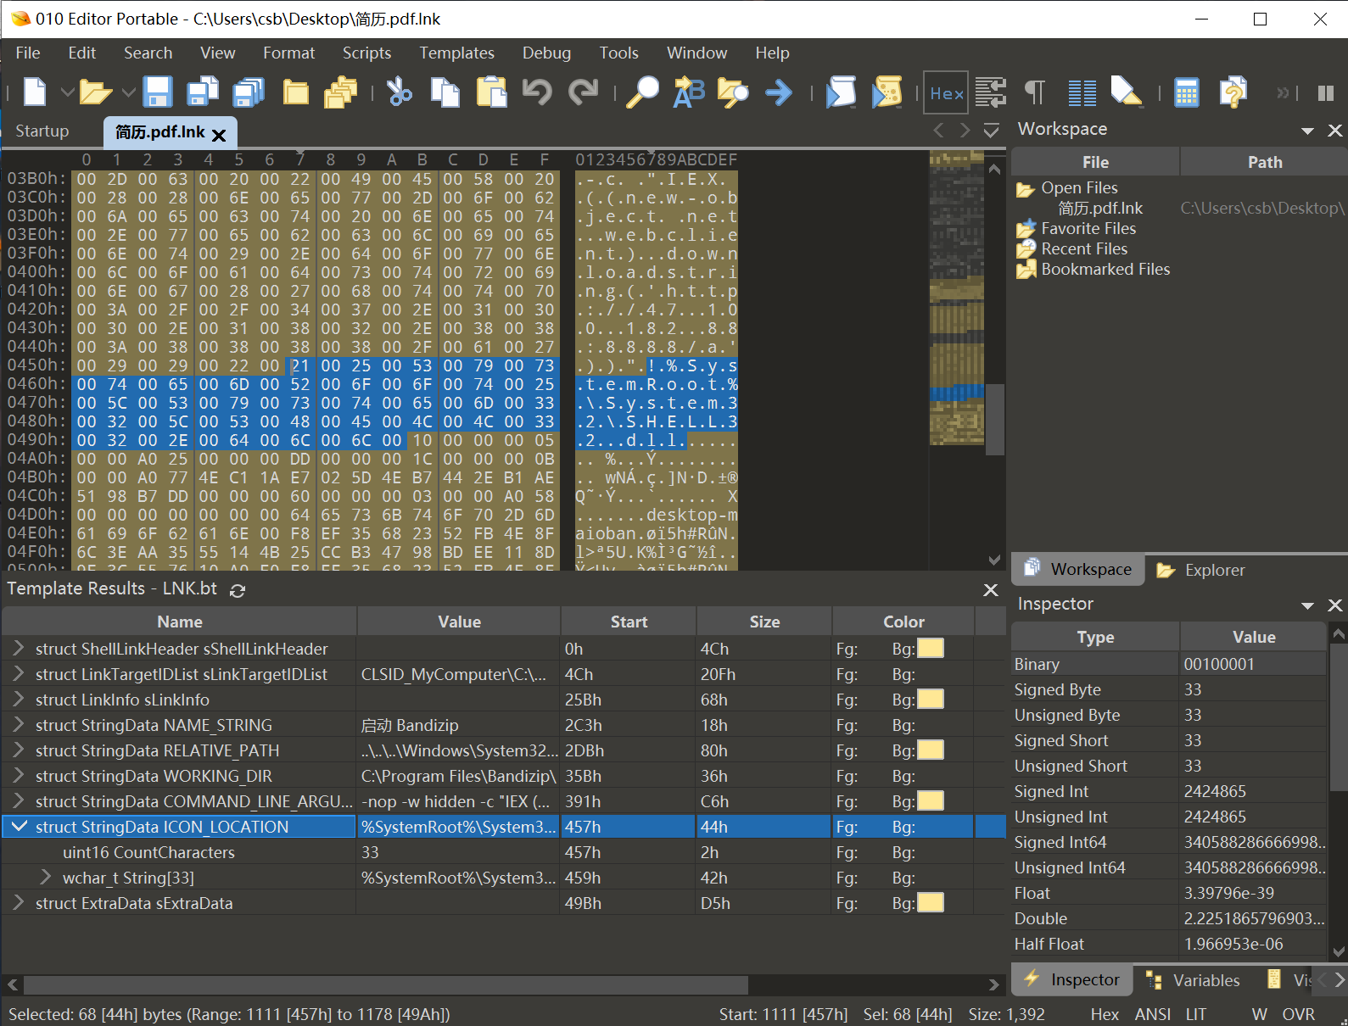Open the Templates menu

click(456, 53)
